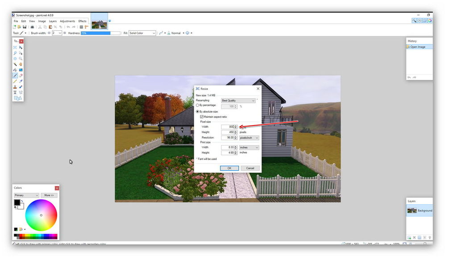Click the Save toolbar icon
Image resolution: width=457 pixels, height=260 pixels.
[x=25, y=27]
